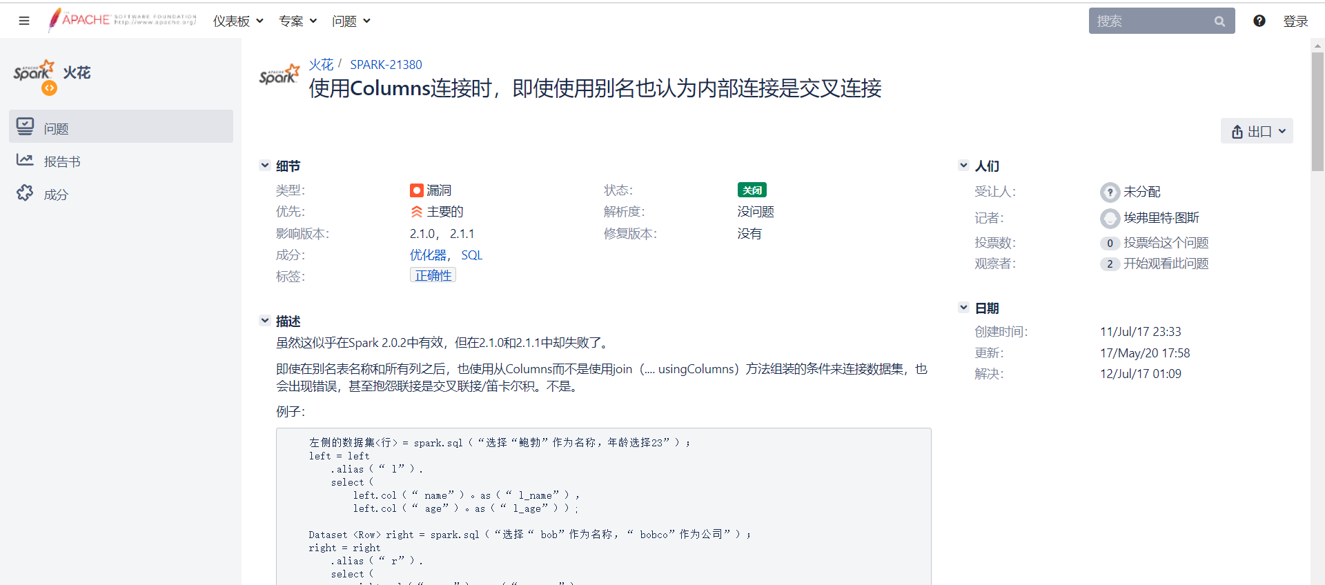Open the 优化器 component link
This screenshot has height=585, width=1325.
[428, 255]
